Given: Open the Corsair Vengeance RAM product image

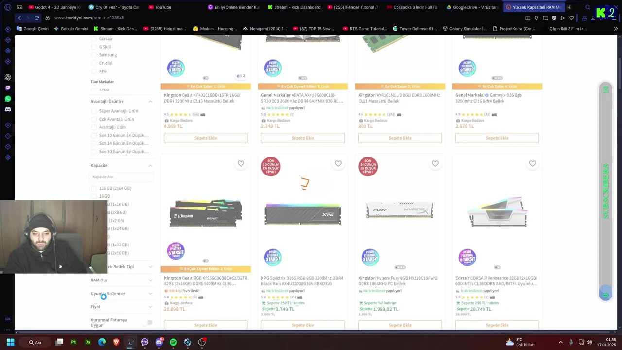Looking at the screenshot, I should click(497, 213).
